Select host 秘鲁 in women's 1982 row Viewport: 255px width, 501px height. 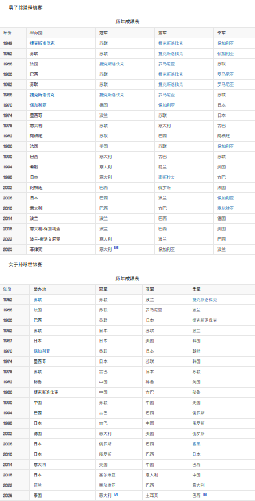38,382
